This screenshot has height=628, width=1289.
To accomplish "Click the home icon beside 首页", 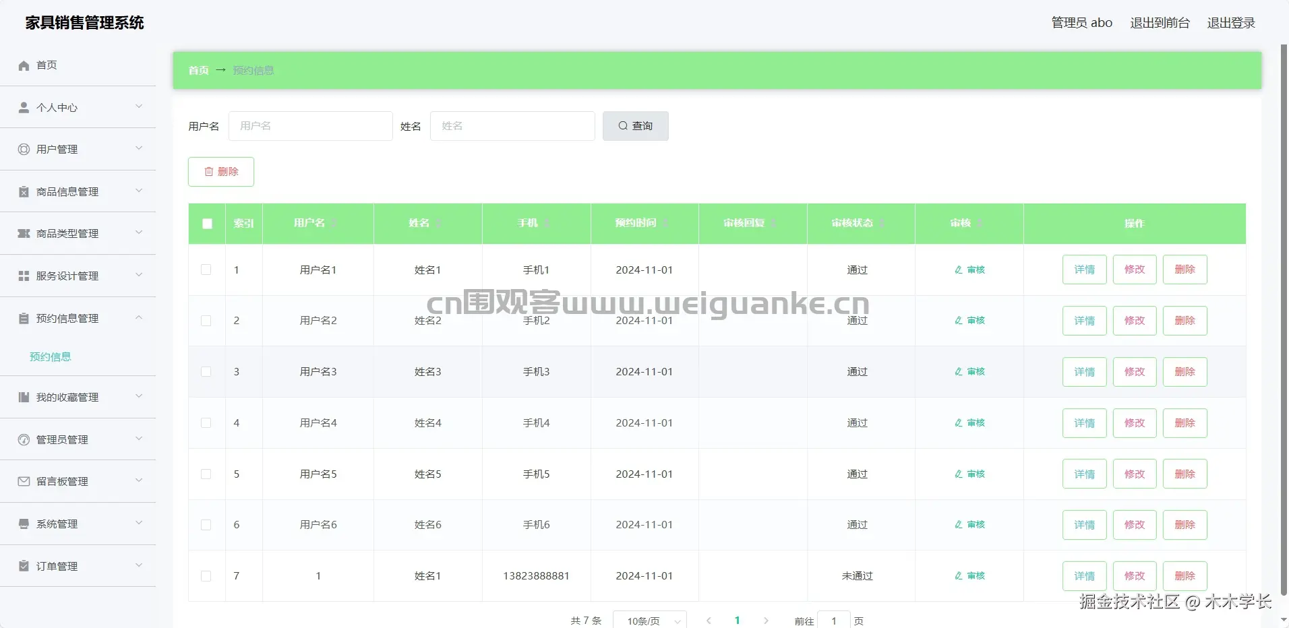I will coord(24,65).
